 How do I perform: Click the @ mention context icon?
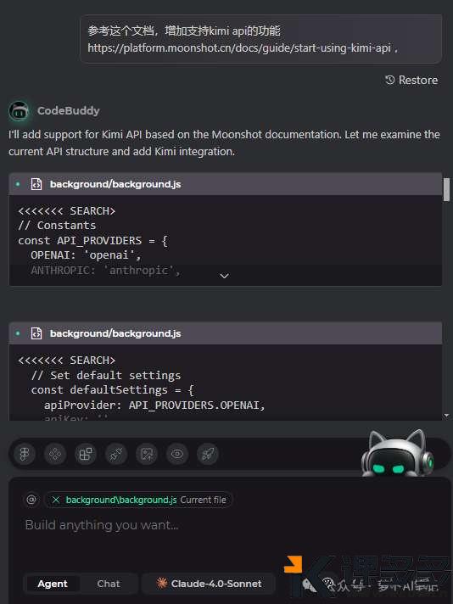coord(31,500)
